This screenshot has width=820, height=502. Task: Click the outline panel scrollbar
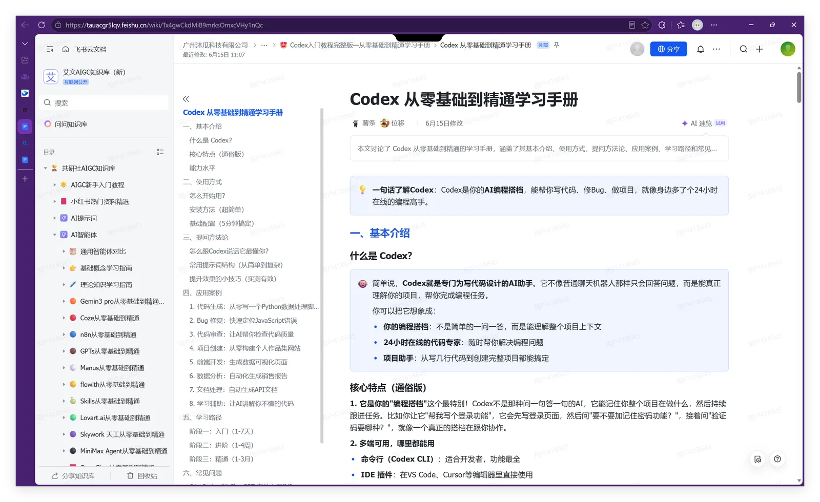pos(322,276)
